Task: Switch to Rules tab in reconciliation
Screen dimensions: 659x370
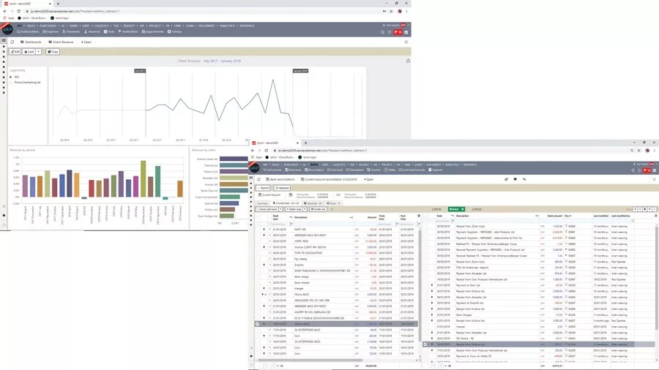Action: [333, 203]
